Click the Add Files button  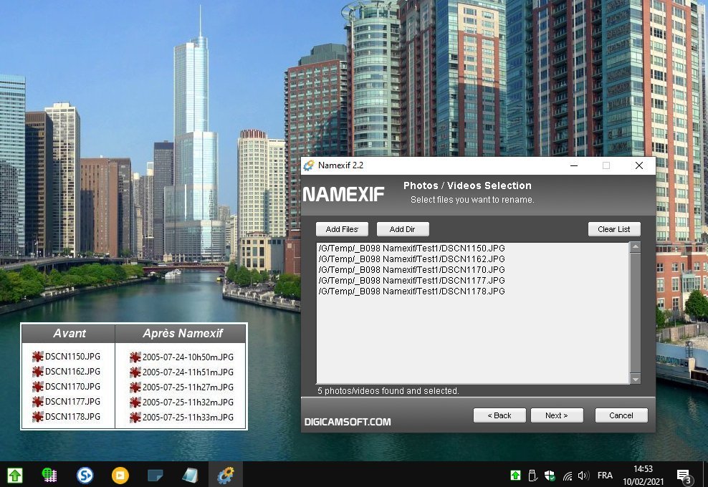pyautogui.click(x=342, y=229)
